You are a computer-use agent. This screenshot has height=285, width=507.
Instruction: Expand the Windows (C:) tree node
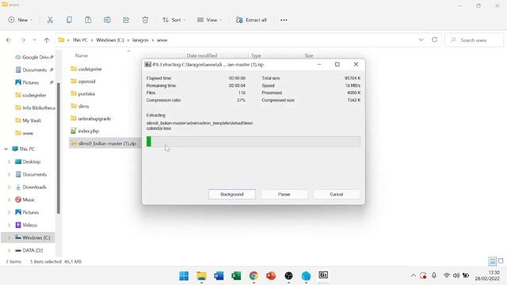click(x=9, y=237)
